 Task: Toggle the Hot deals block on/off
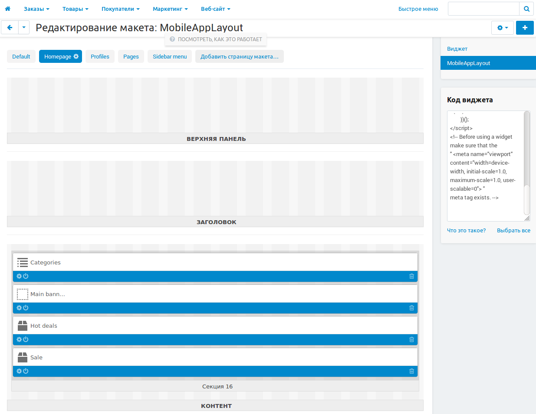(x=26, y=339)
